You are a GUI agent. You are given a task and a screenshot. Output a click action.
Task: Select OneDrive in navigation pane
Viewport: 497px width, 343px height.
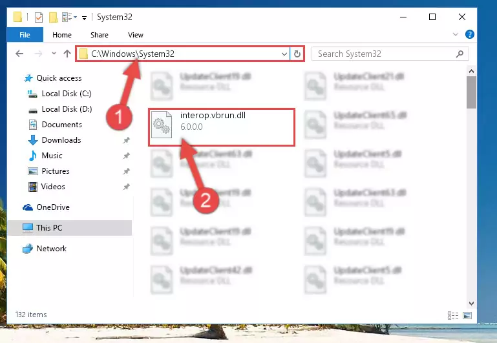47,207
